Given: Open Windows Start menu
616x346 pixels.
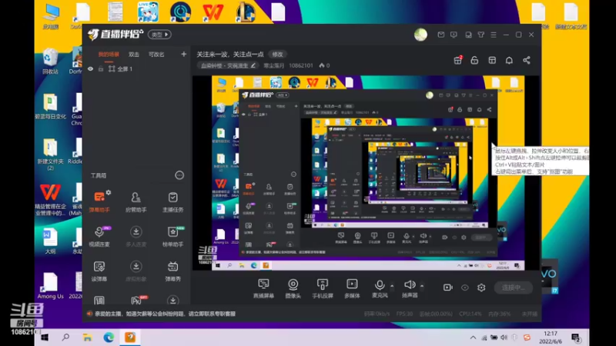Looking at the screenshot, I should [x=45, y=338].
